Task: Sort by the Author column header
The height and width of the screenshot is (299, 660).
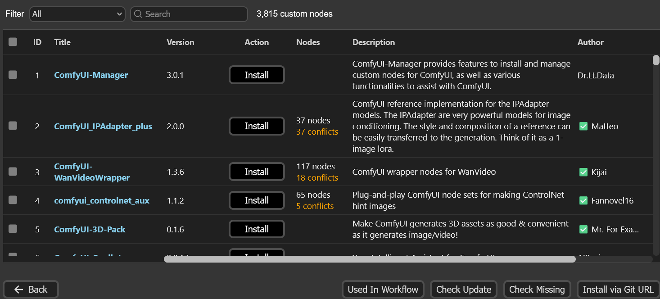Action: [x=591, y=42]
